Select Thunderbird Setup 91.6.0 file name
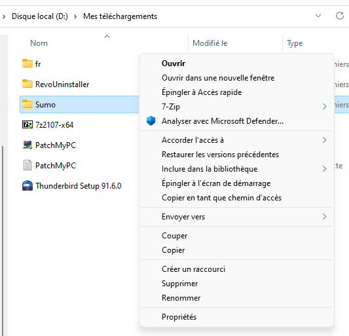This screenshot has width=349, height=336. (x=79, y=186)
